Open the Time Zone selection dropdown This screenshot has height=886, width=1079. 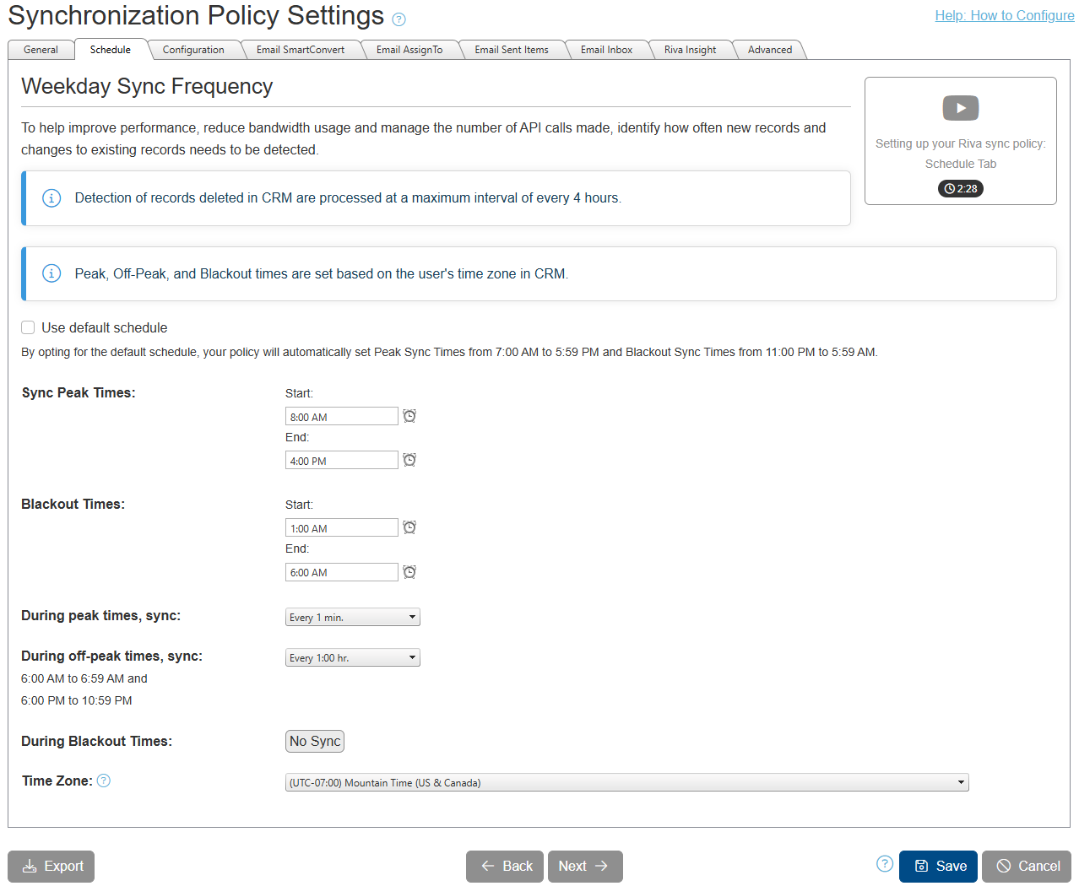pos(625,782)
